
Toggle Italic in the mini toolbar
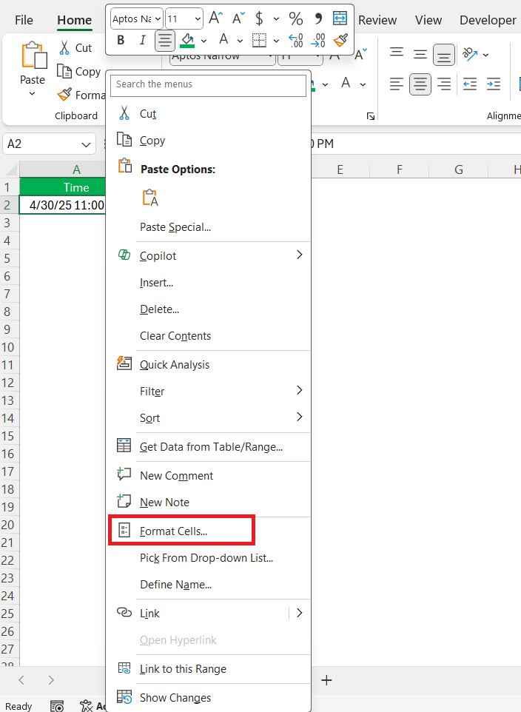tap(143, 41)
